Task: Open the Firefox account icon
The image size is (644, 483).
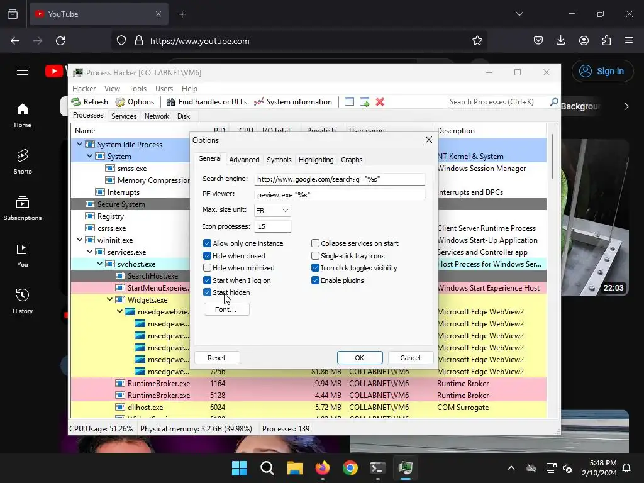Action: coord(584,40)
